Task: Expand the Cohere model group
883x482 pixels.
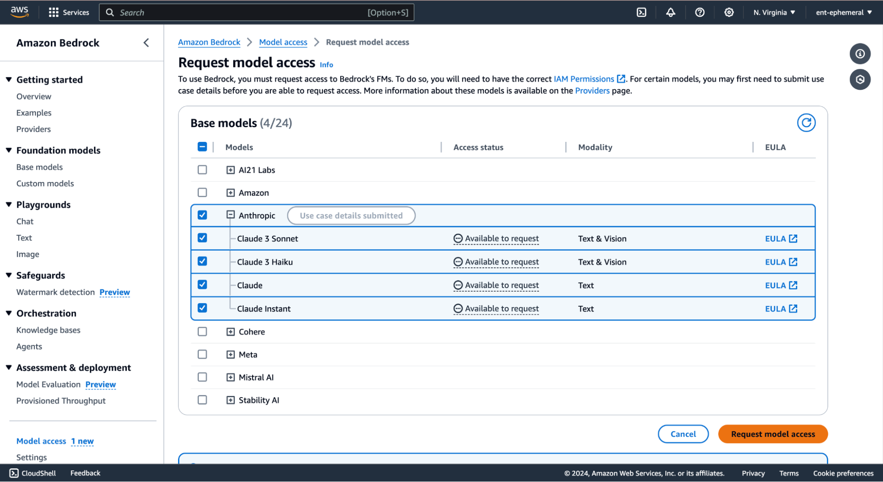Action: pyautogui.click(x=229, y=331)
